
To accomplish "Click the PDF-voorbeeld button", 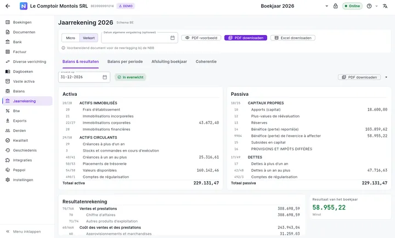I will click(201, 38).
